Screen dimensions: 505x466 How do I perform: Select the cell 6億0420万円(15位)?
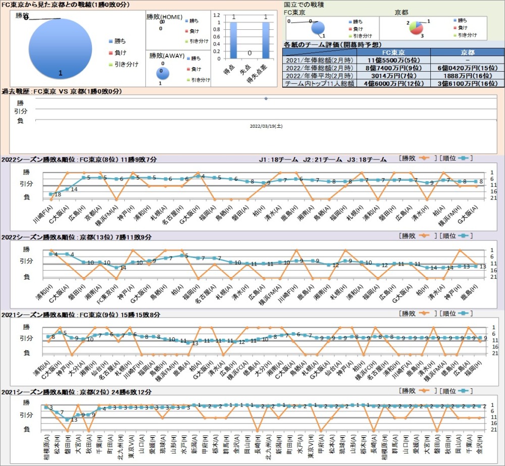(467, 68)
